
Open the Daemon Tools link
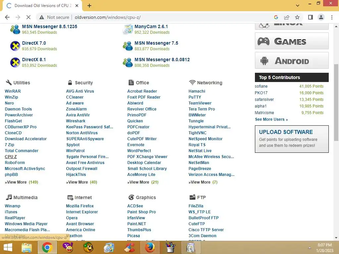click(18, 109)
